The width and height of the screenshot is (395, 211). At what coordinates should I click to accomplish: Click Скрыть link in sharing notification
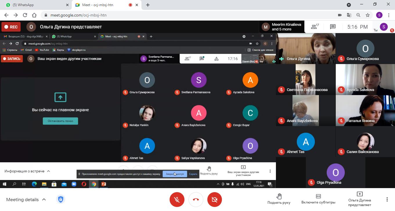coord(193,174)
